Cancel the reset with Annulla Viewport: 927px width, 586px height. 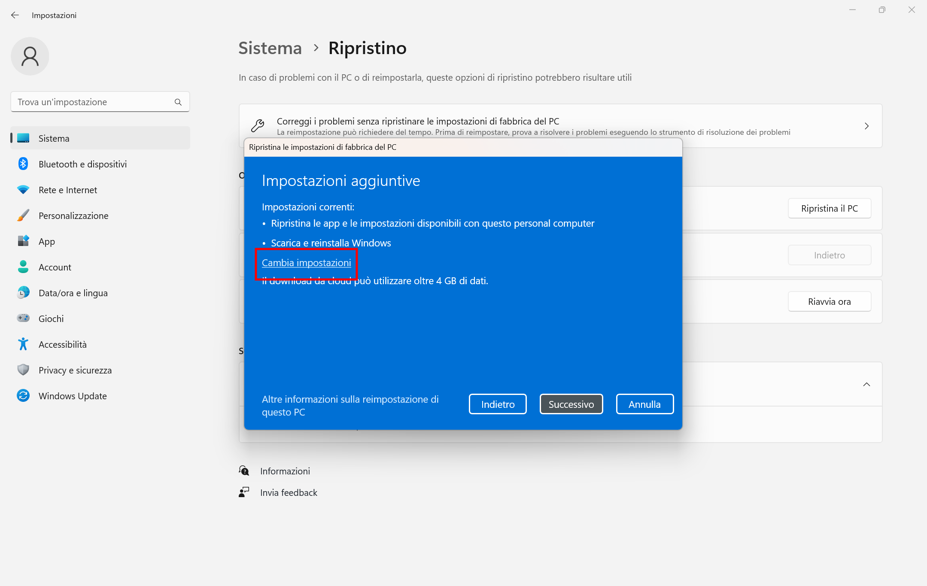pos(644,404)
